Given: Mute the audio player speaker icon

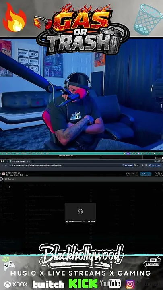Looking at the screenshot, I should [x=89, y=222].
